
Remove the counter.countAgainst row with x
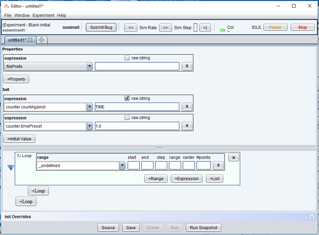187,107
